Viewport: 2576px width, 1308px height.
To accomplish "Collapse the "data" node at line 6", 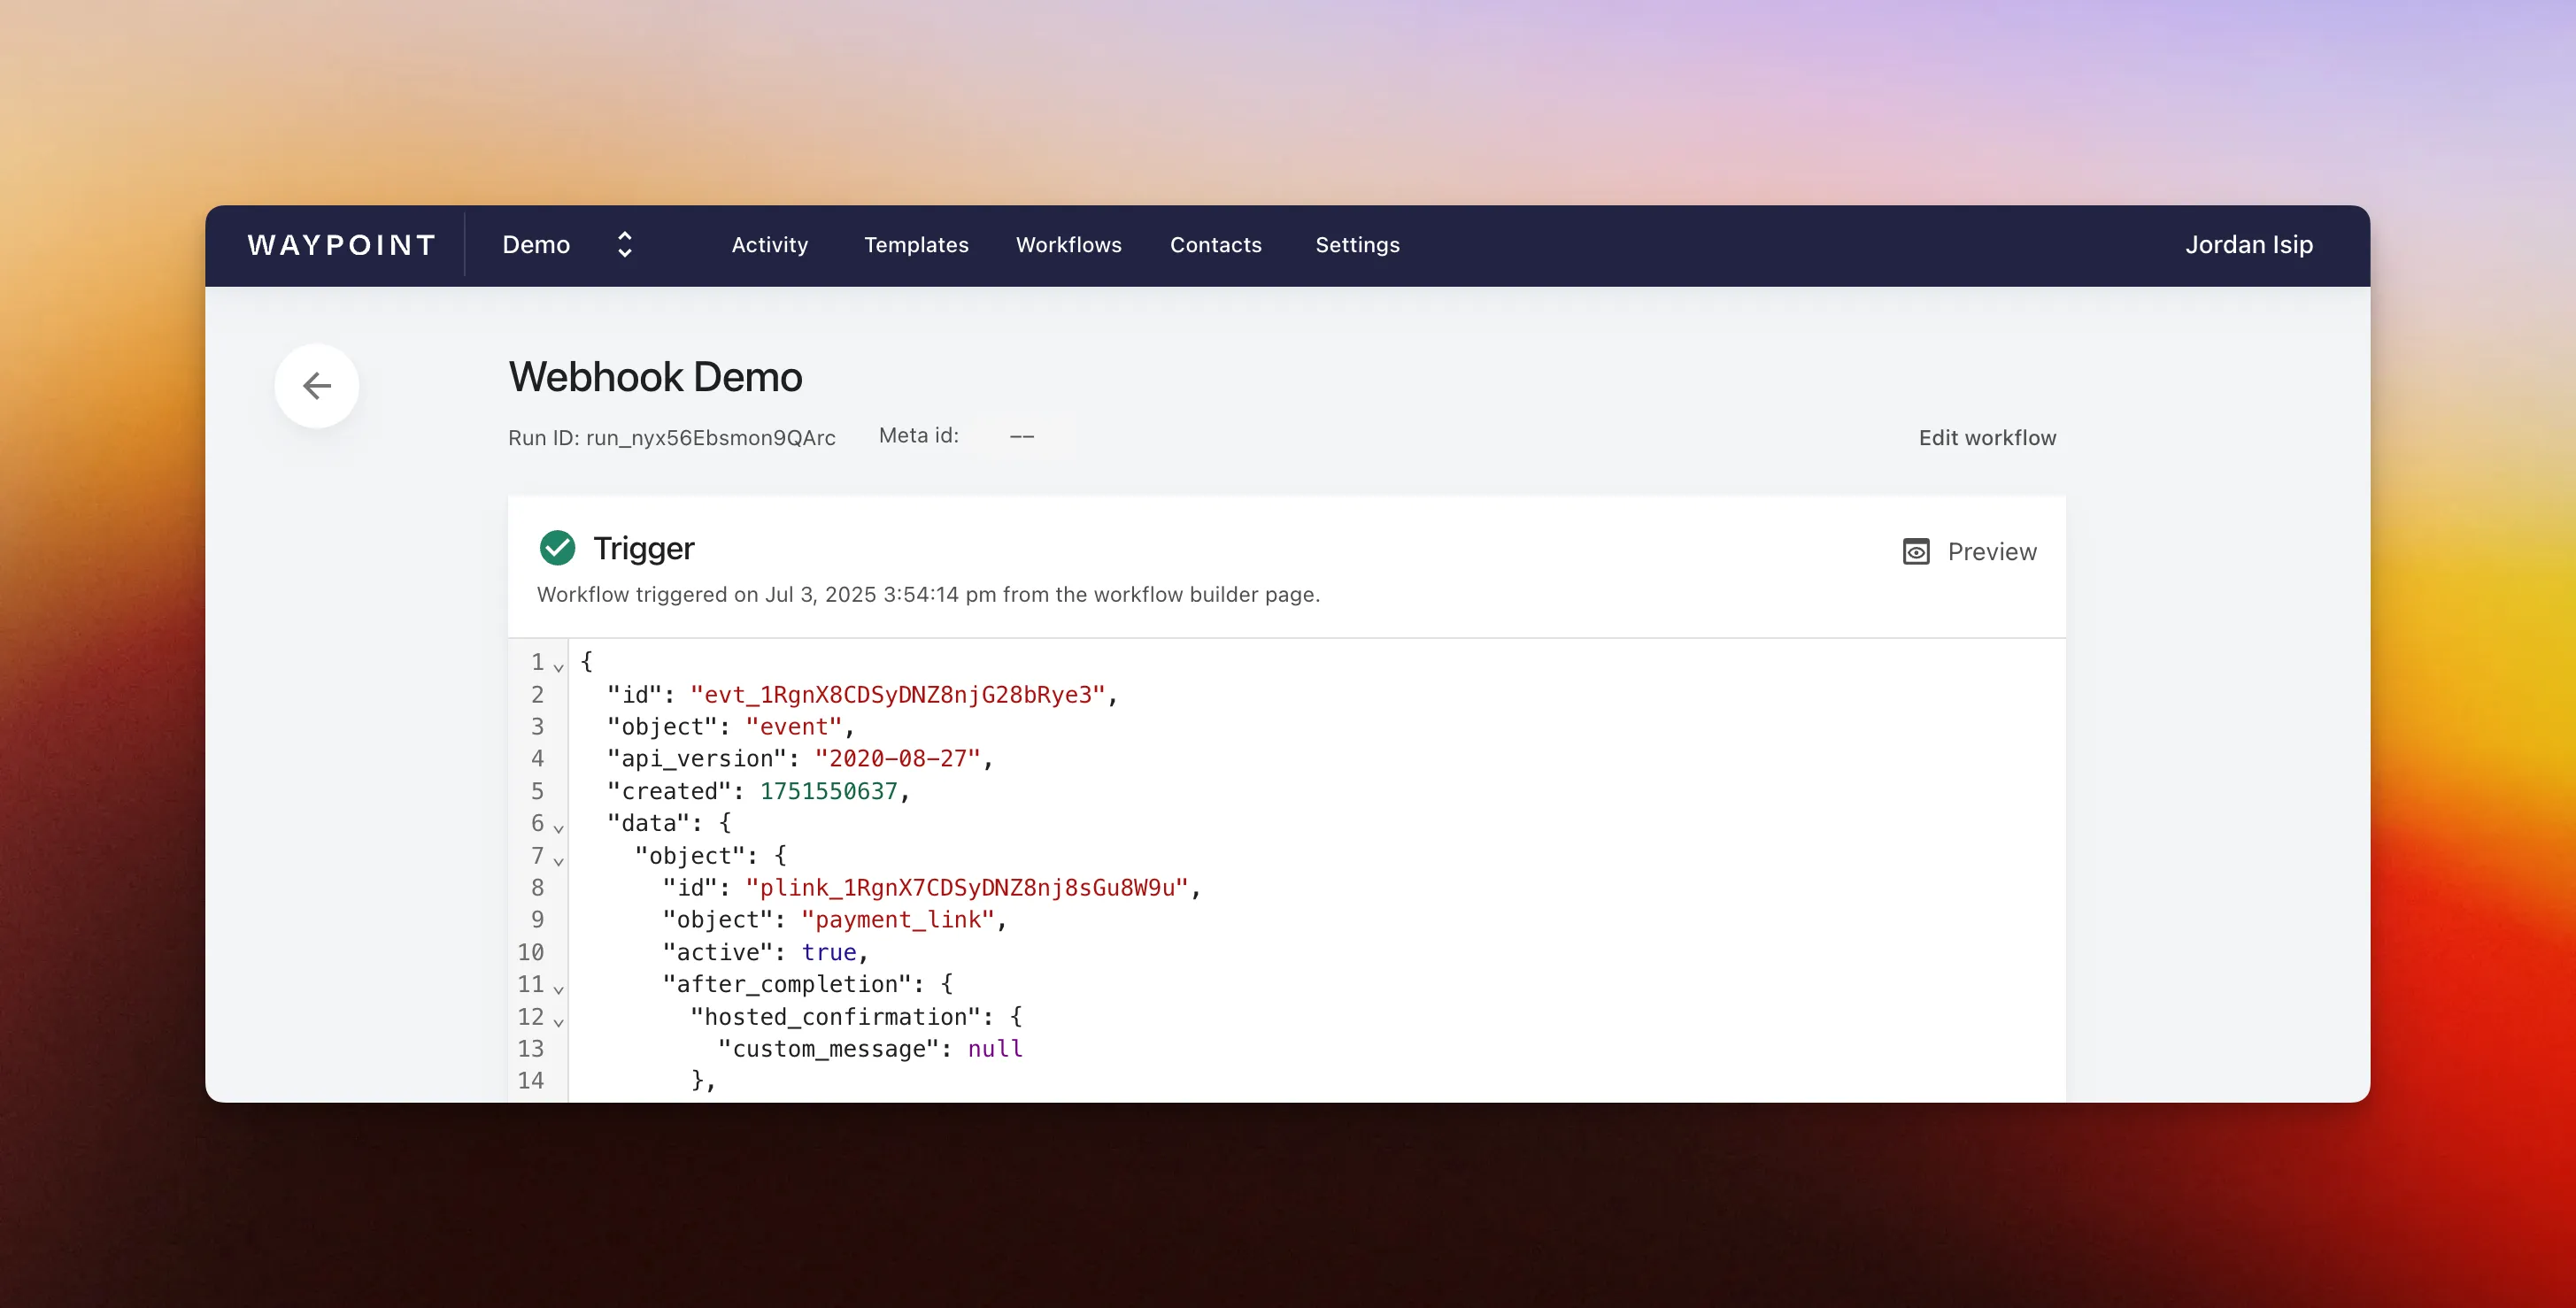I will coord(558,828).
